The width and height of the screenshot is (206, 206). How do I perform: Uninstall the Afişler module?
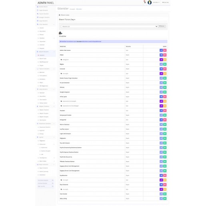coord(165,55)
